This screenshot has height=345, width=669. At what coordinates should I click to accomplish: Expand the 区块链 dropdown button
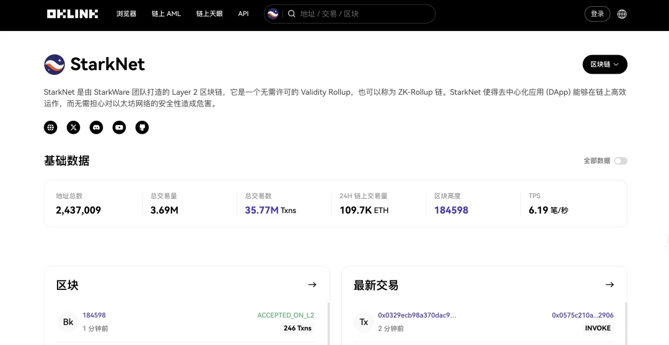pyautogui.click(x=605, y=64)
